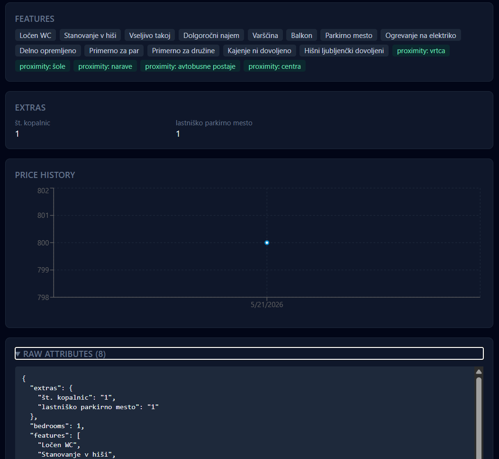
Task: Click the "features": [ JSON line
Action: point(55,435)
